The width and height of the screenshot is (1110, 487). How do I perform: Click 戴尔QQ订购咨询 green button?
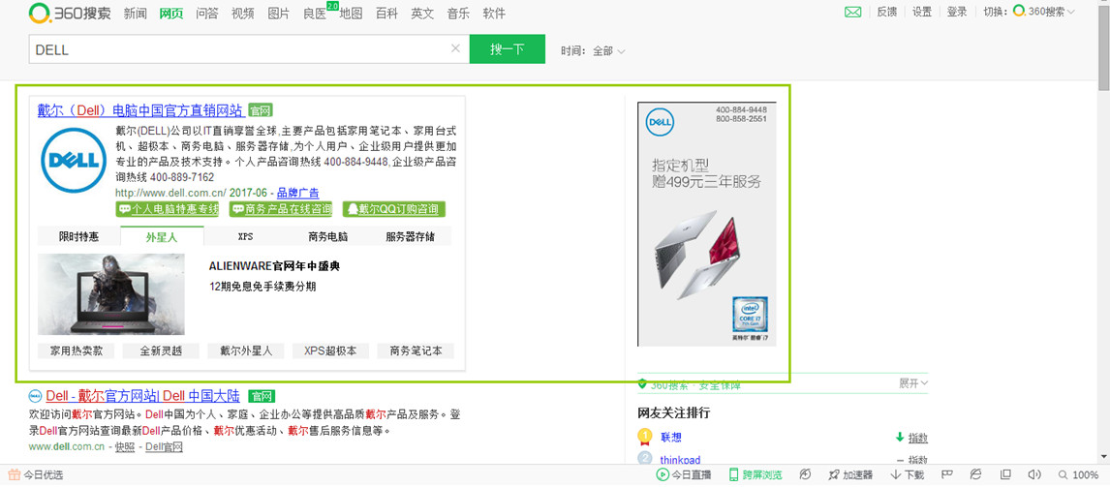(394, 209)
